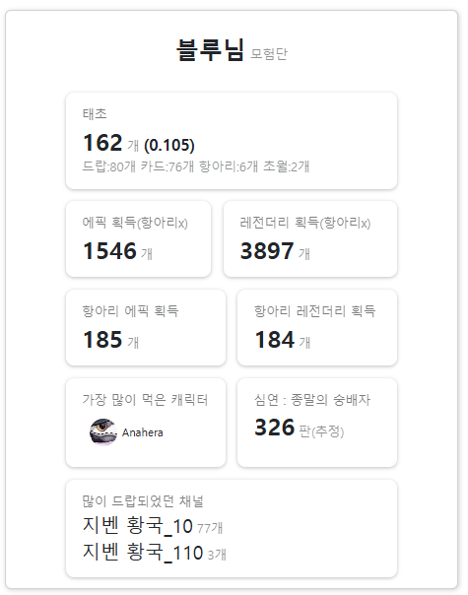Click the Anahera character avatar
Viewport: 468px width, 595px height.
[102, 431]
